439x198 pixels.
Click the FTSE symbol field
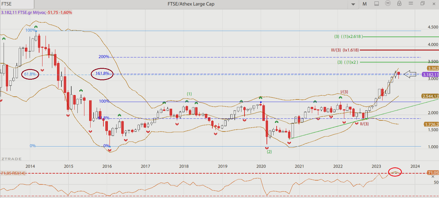tap(17, 4)
